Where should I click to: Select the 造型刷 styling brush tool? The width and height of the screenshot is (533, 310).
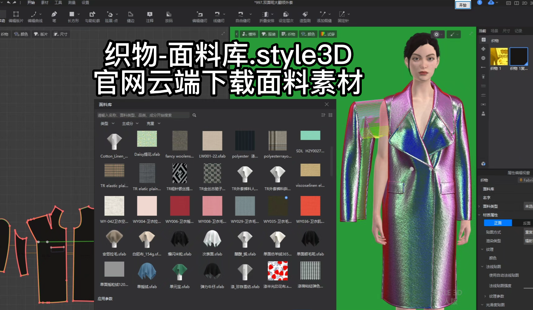pyautogui.click(x=305, y=17)
